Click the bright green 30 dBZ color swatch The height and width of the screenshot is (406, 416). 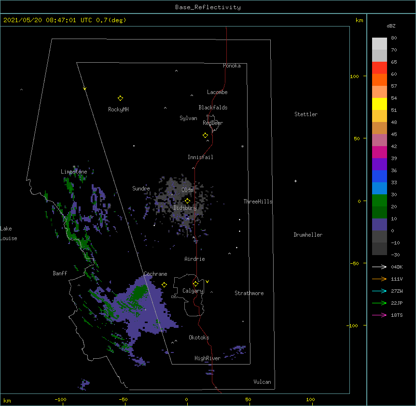[379, 201]
